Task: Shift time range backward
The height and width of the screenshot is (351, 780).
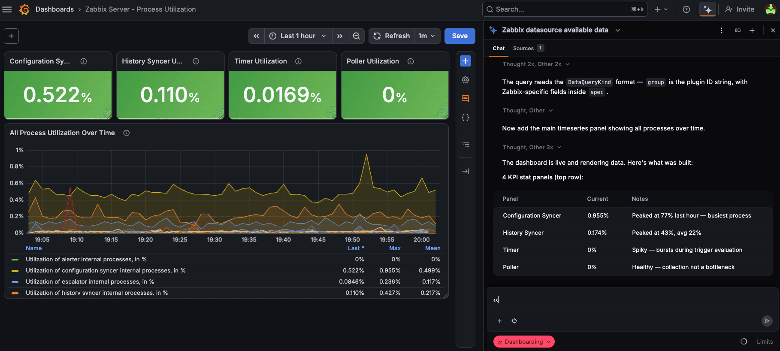Action: [256, 36]
